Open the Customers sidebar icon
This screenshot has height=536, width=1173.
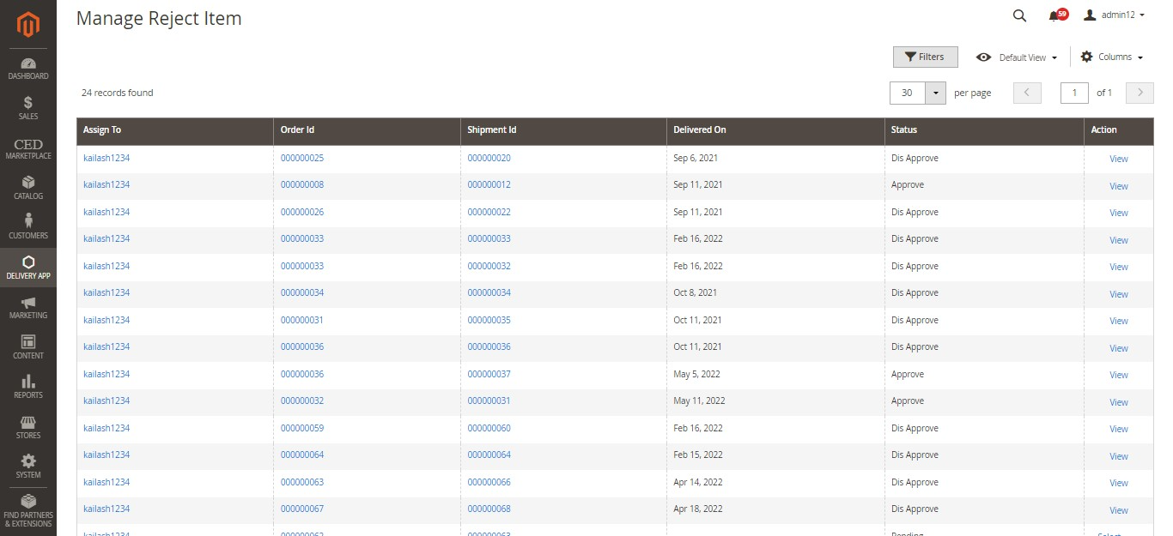(28, 227)
